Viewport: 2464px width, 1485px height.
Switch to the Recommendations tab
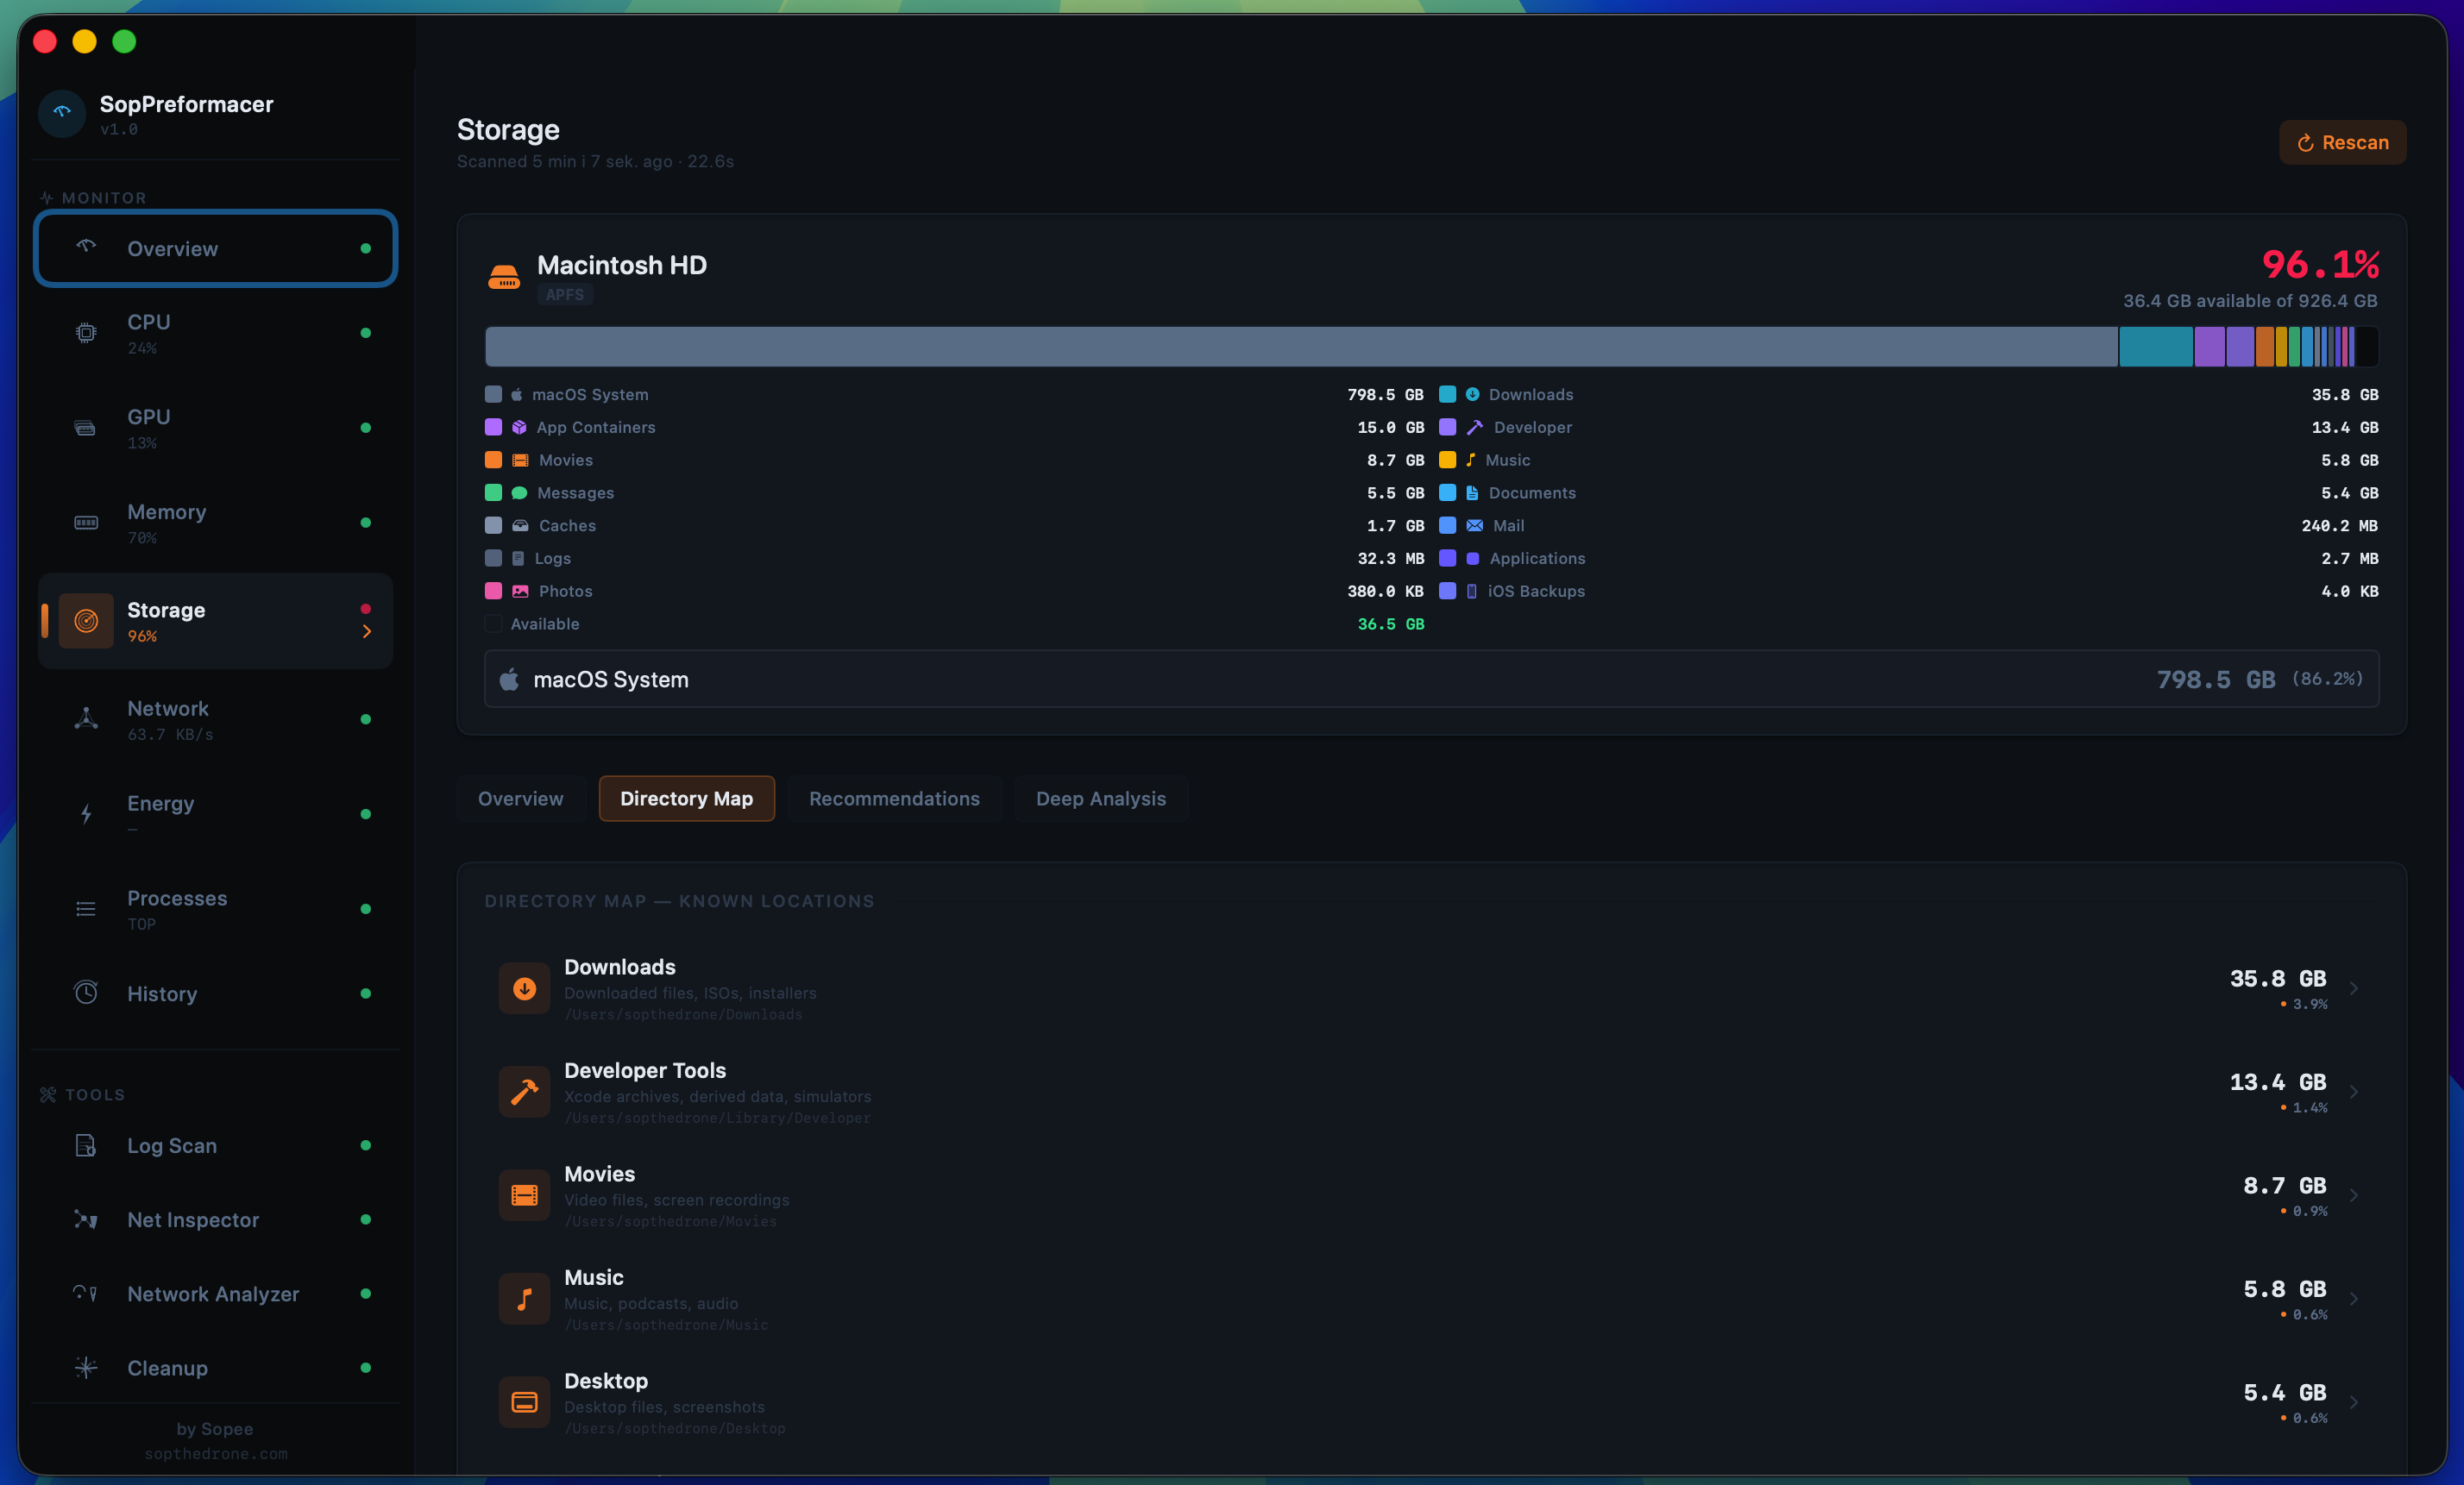pyautogui.click(x=894, y=799)
